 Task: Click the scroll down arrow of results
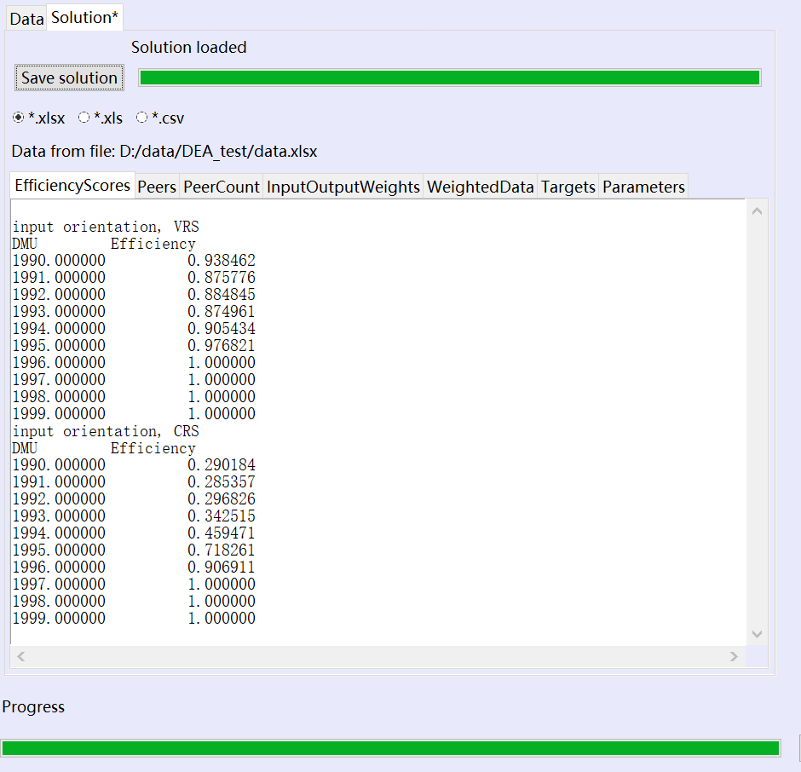click(x=757, y=634)
